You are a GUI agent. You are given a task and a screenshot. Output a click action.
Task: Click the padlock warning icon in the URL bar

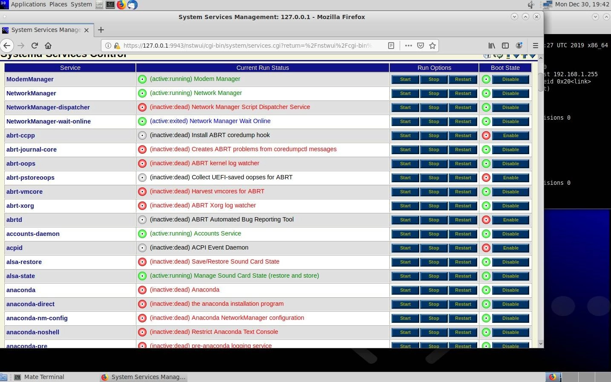tap(117, 46)
